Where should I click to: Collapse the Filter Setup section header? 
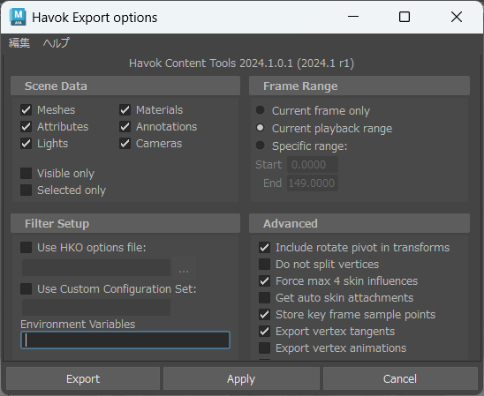(125, 223)
